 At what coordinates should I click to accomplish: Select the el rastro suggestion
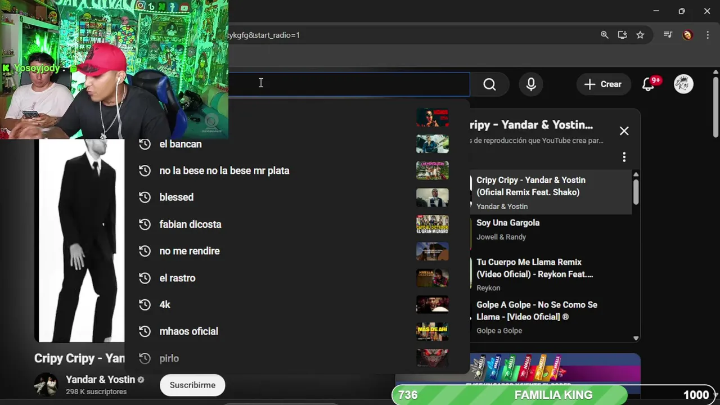(x=297, y=278)
